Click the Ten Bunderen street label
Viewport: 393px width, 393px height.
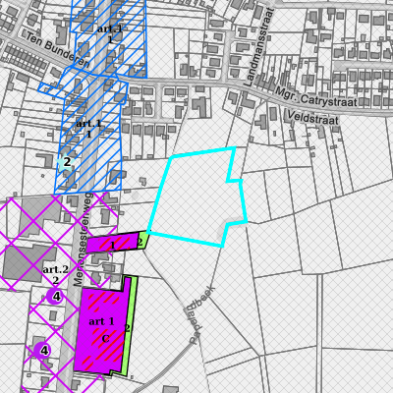pos(58,50)
